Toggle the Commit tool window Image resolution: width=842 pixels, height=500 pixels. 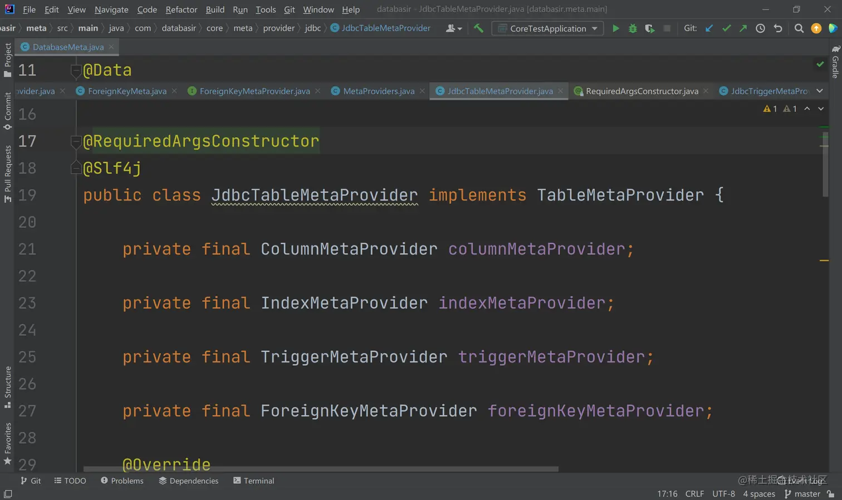[7, 111]
